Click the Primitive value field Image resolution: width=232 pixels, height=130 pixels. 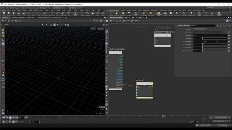coord(198,38)
